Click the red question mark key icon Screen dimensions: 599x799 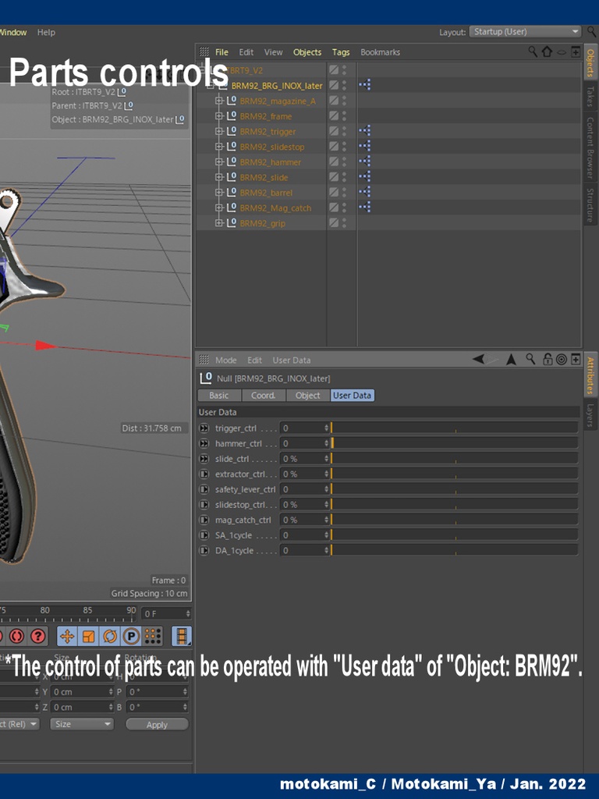point(37,636)
